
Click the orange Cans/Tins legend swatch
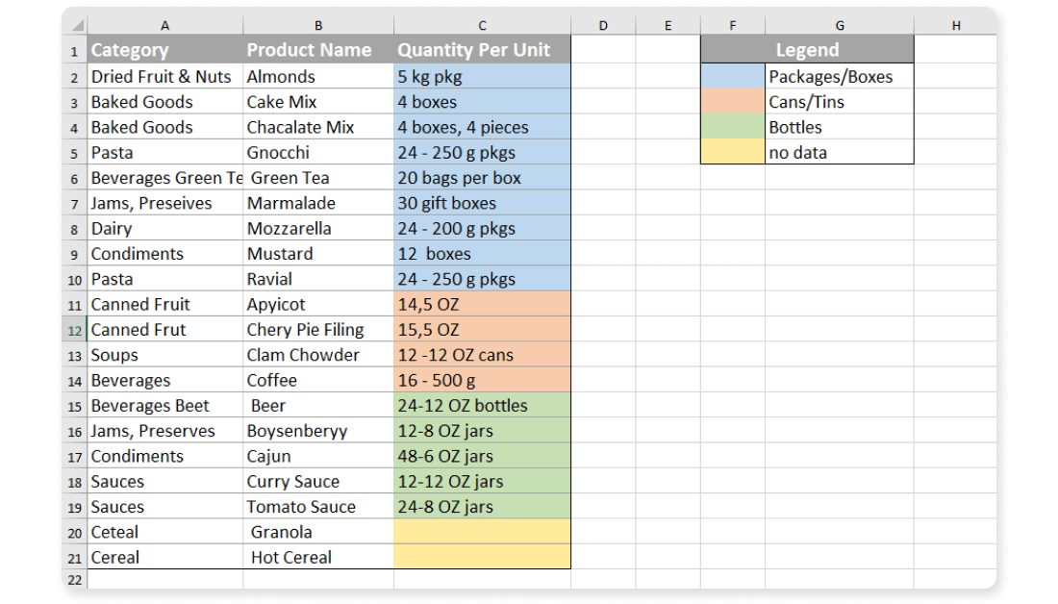(733, 102)
